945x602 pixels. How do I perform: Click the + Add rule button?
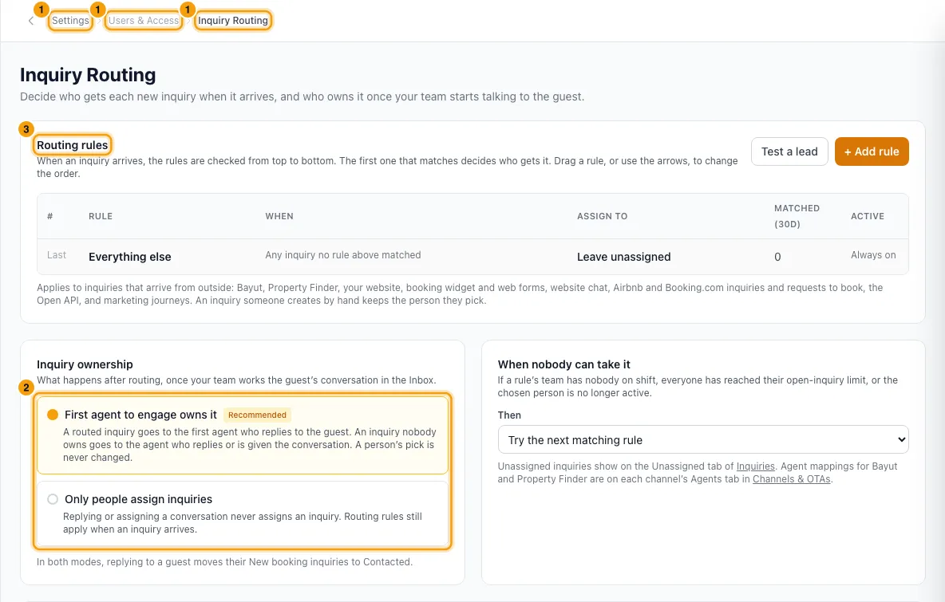(871, 151)
